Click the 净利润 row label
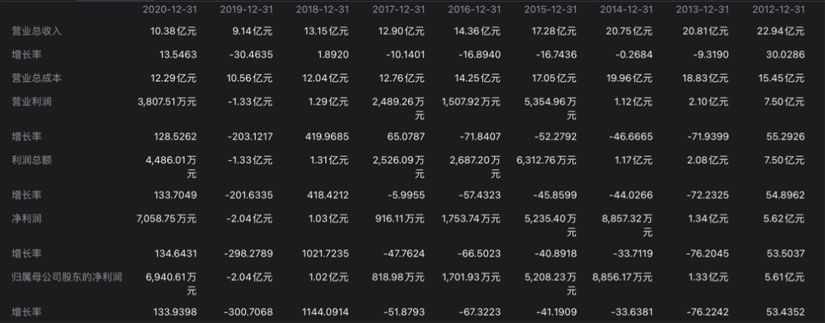Image resolution: width=825 pixels, height=323 pixels. point(26,218)
